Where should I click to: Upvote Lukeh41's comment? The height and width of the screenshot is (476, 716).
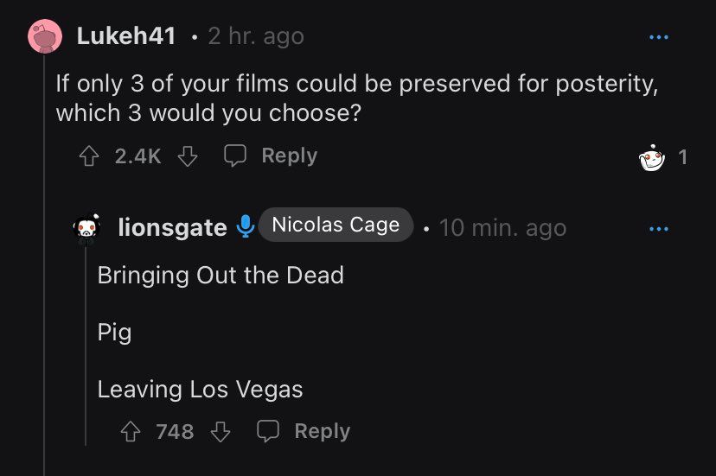tap(89, 156)
